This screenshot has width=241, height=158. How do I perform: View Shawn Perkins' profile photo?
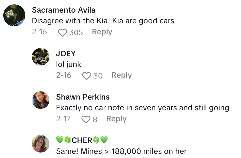(41, 100)
